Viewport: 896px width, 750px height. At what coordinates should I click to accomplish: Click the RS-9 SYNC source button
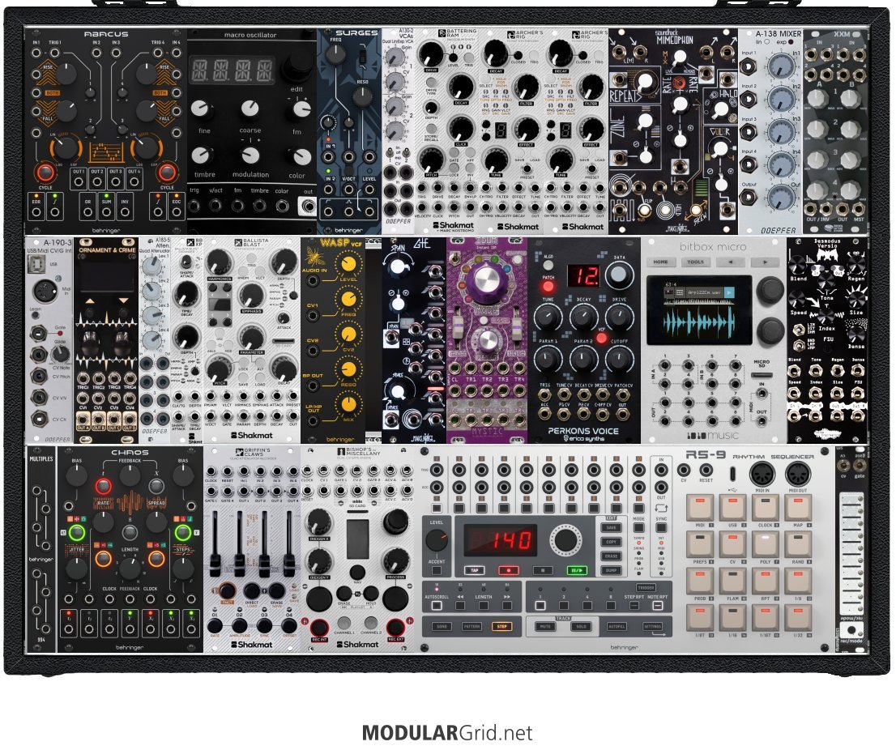click(661, 528)
